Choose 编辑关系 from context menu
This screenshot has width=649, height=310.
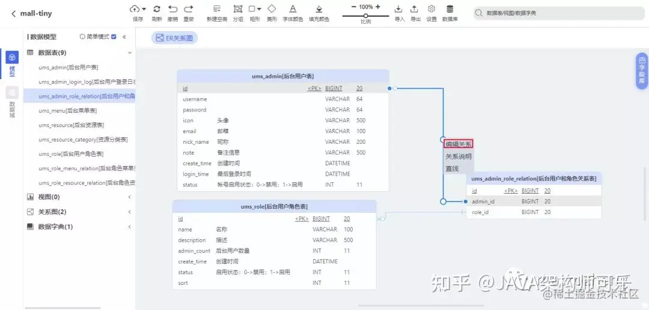pos(458,144)
